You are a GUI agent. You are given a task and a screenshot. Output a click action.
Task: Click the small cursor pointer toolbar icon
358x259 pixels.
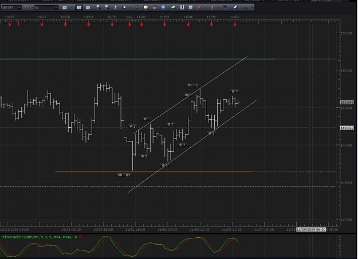(115, 7)
